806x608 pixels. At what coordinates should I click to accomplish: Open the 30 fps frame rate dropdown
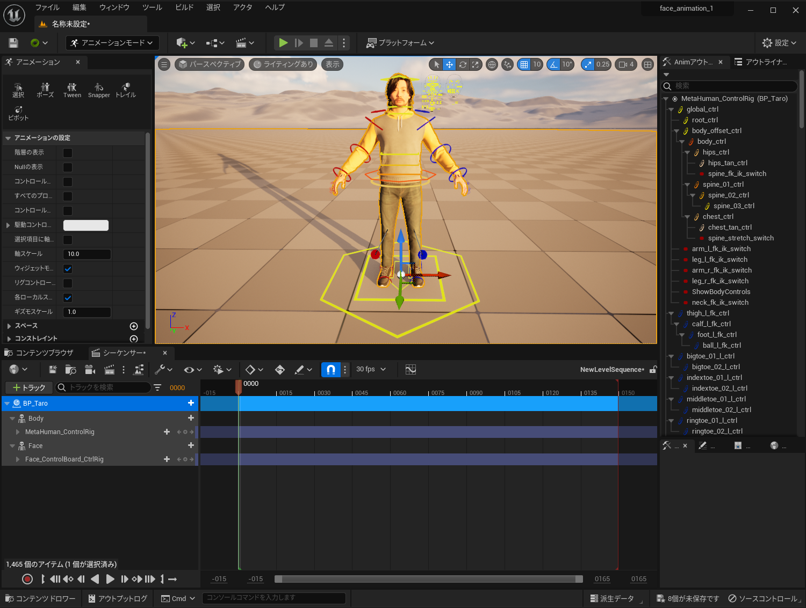tap(371, 370)
